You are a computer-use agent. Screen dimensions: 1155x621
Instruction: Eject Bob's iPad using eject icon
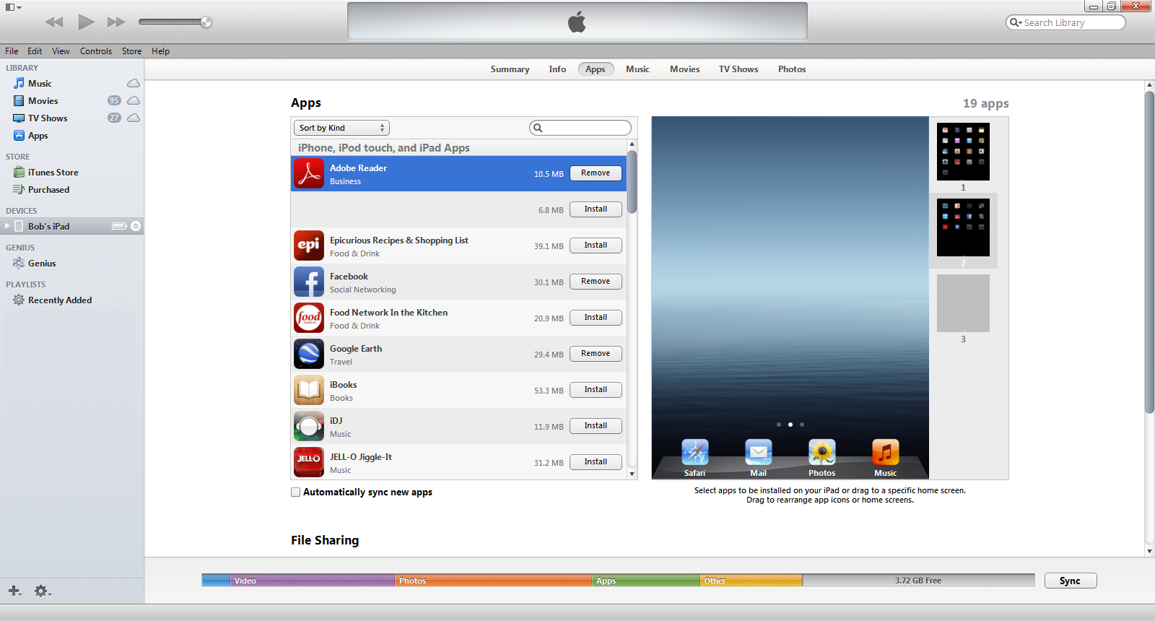click(x=136, y=226)
